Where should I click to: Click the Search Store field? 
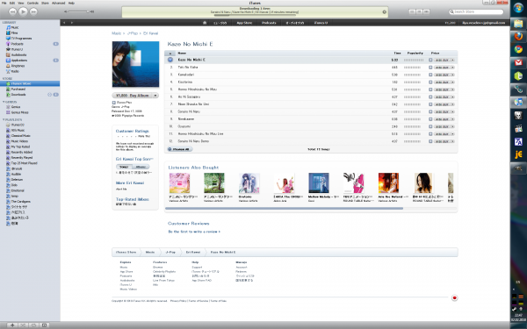[477, 11]
